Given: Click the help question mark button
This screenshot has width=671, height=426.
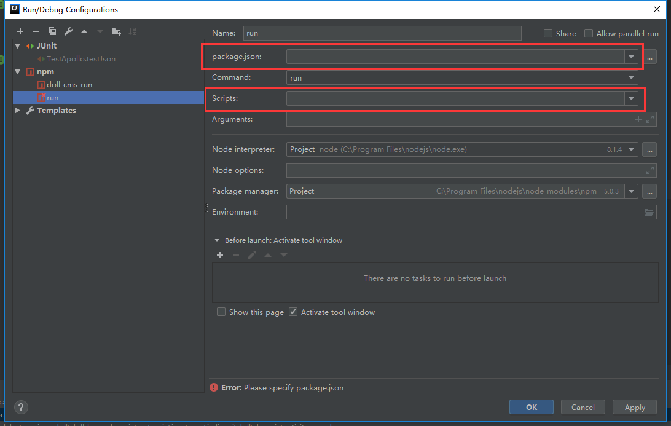Looking at the screenshot, I should click(x=21, y=407).
